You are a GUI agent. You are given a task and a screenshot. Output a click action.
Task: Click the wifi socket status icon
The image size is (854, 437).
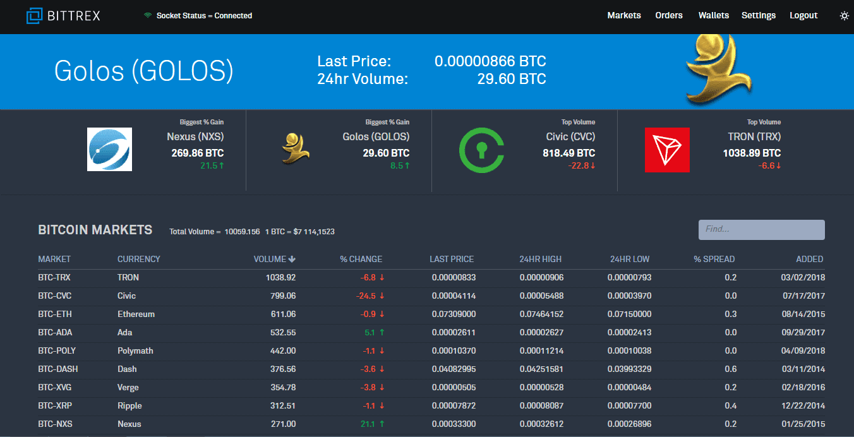point(148,16)
